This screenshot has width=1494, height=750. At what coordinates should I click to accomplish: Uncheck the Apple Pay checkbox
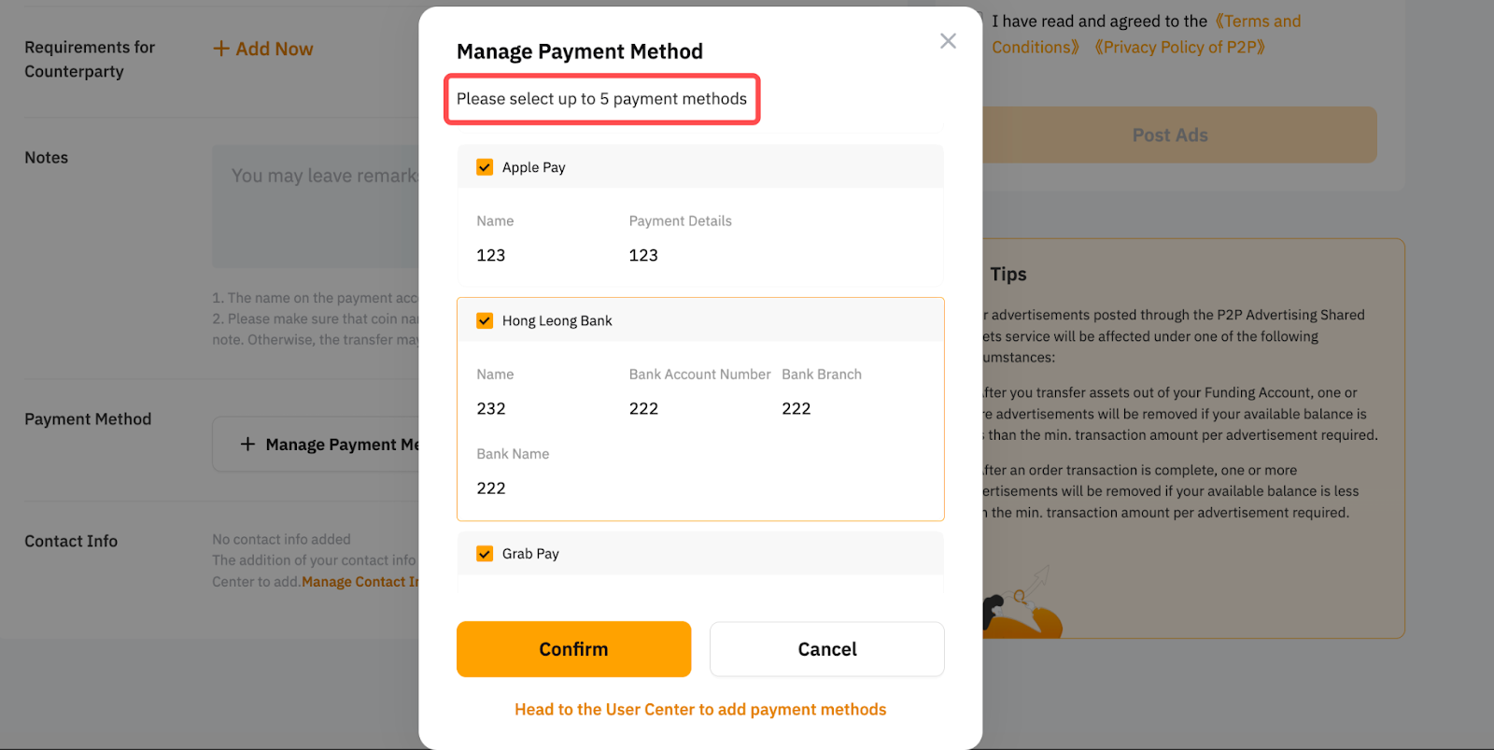click(x=485, y=167)
